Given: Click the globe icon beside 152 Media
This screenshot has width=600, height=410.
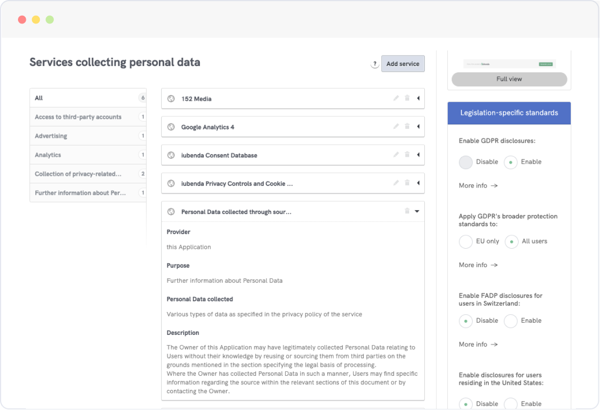Looking at the screenshot, I should pyautogui.click(x=171, y=99).
